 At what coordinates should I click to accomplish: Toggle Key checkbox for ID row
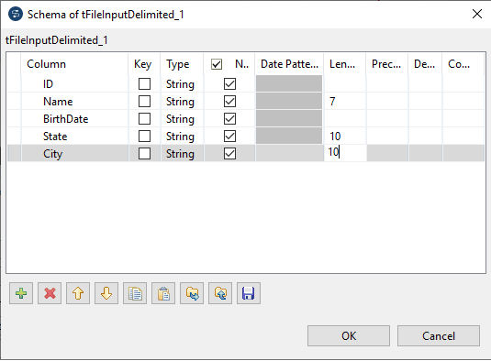[144, 83]
